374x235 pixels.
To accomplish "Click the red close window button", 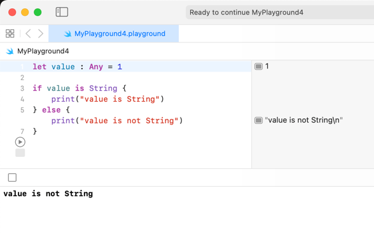I will 12,12.
